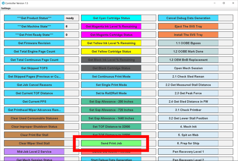This screenshot has width=238, height=161.
Task: Choose Set Single Print Mode
Action: tap(111, 85)
